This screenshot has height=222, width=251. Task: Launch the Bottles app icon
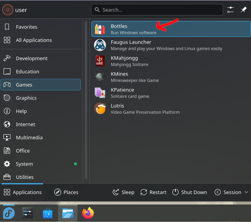click(x=100, y=29)
